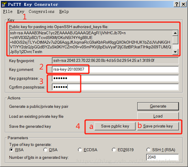
Task: Click the context help question mark button
Action: click(177, 4)
